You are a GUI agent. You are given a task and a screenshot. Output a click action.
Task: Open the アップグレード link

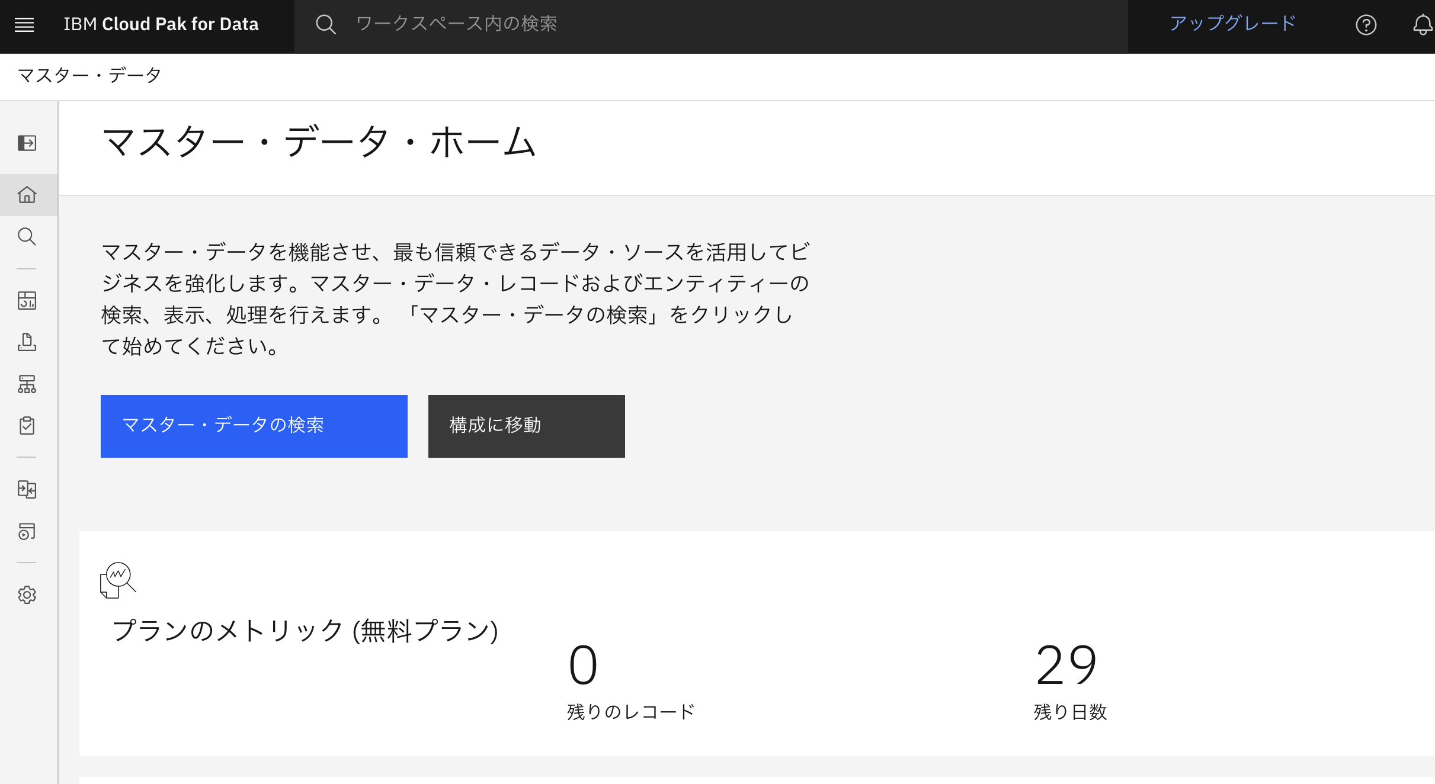[1232, 24]
